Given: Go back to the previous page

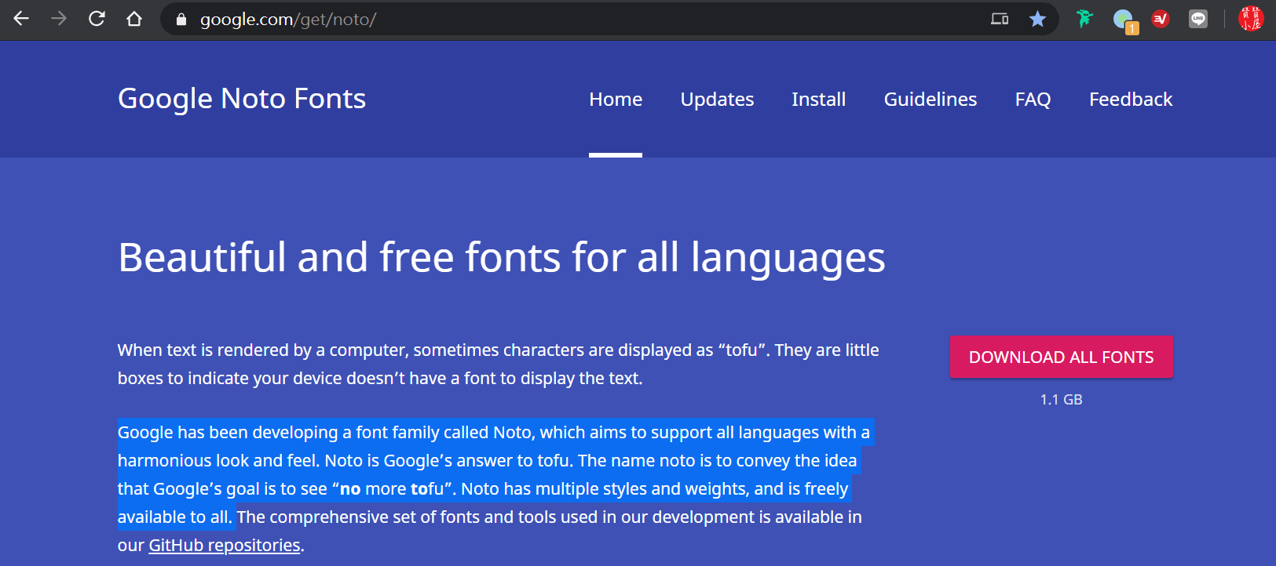Looking at the screenshot, I should pyautogui.click(x=21, y=19).
